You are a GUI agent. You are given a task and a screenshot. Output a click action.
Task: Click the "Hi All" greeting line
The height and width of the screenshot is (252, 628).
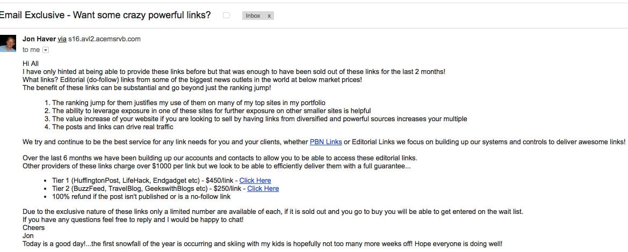tap(31, 63)
